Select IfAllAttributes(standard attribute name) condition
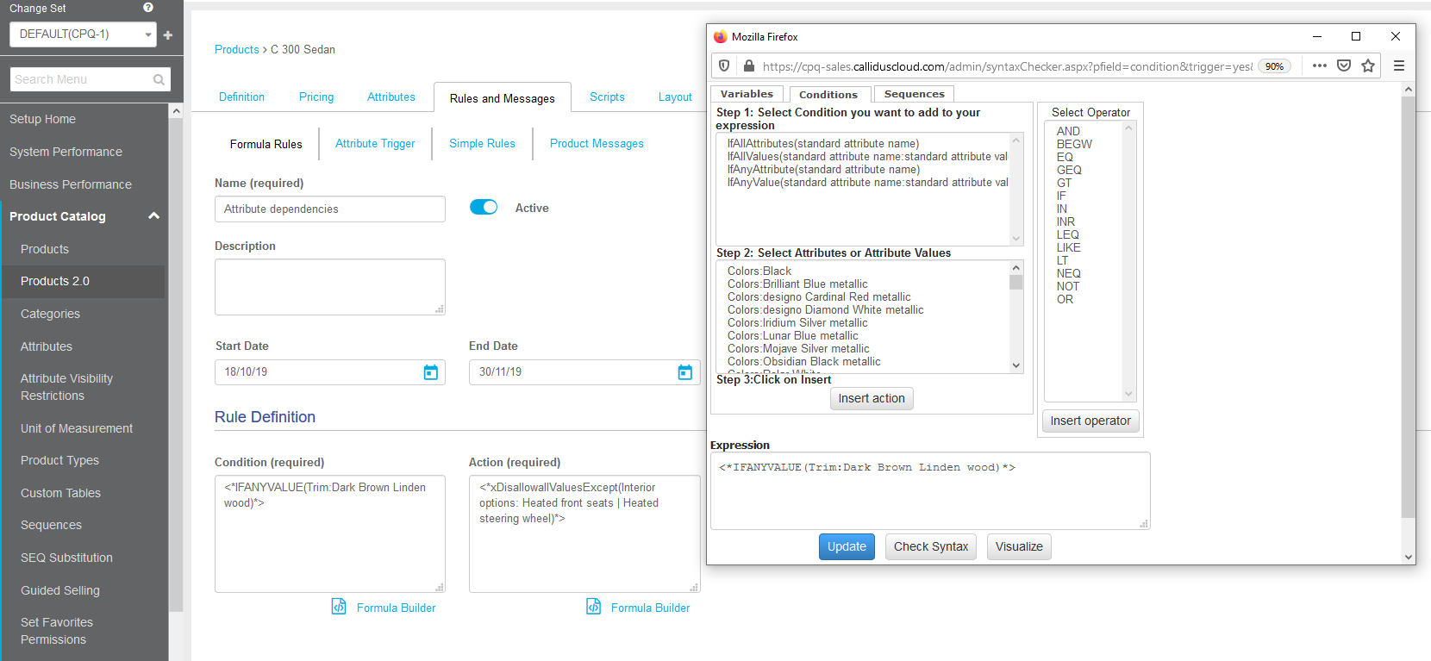The image size is (1431, 661). tap(823, 143)
